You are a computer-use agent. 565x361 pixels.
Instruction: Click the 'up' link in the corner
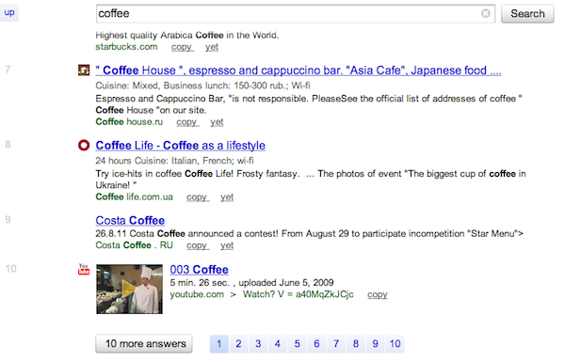pos(9,12)
